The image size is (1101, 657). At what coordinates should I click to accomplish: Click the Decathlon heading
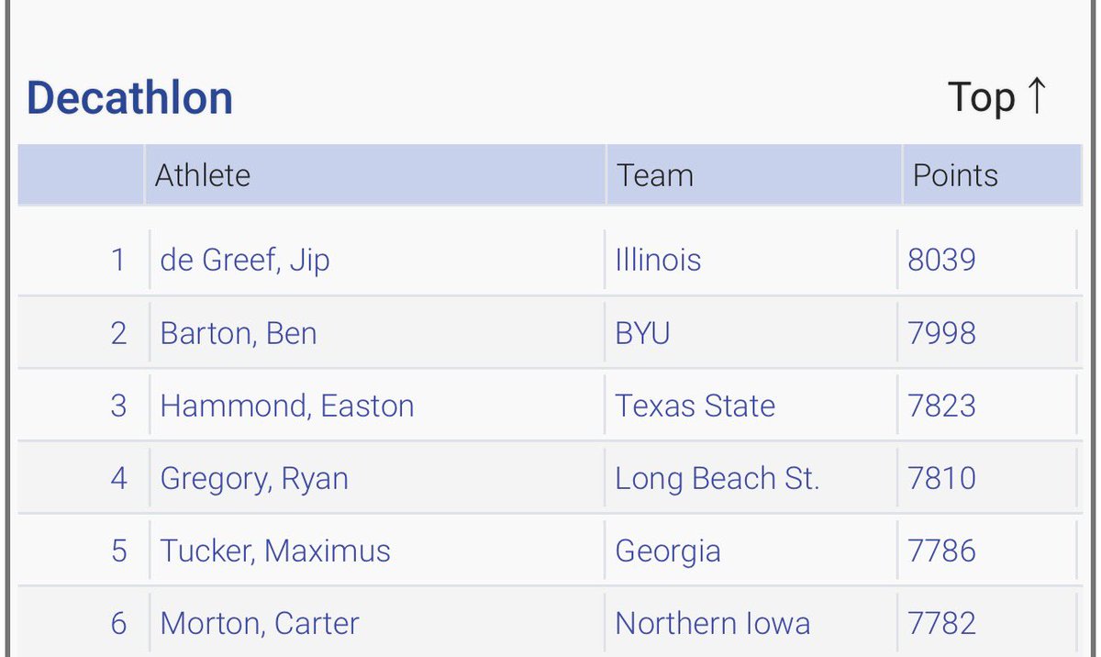[129, 98]
